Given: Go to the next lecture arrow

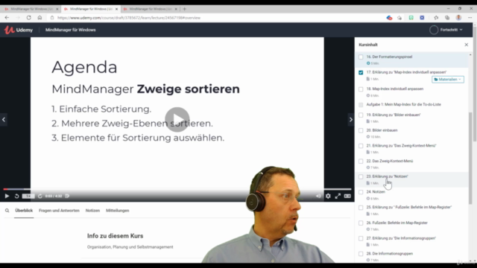Looking at the screenshot, I should click(x=351, y=119).
